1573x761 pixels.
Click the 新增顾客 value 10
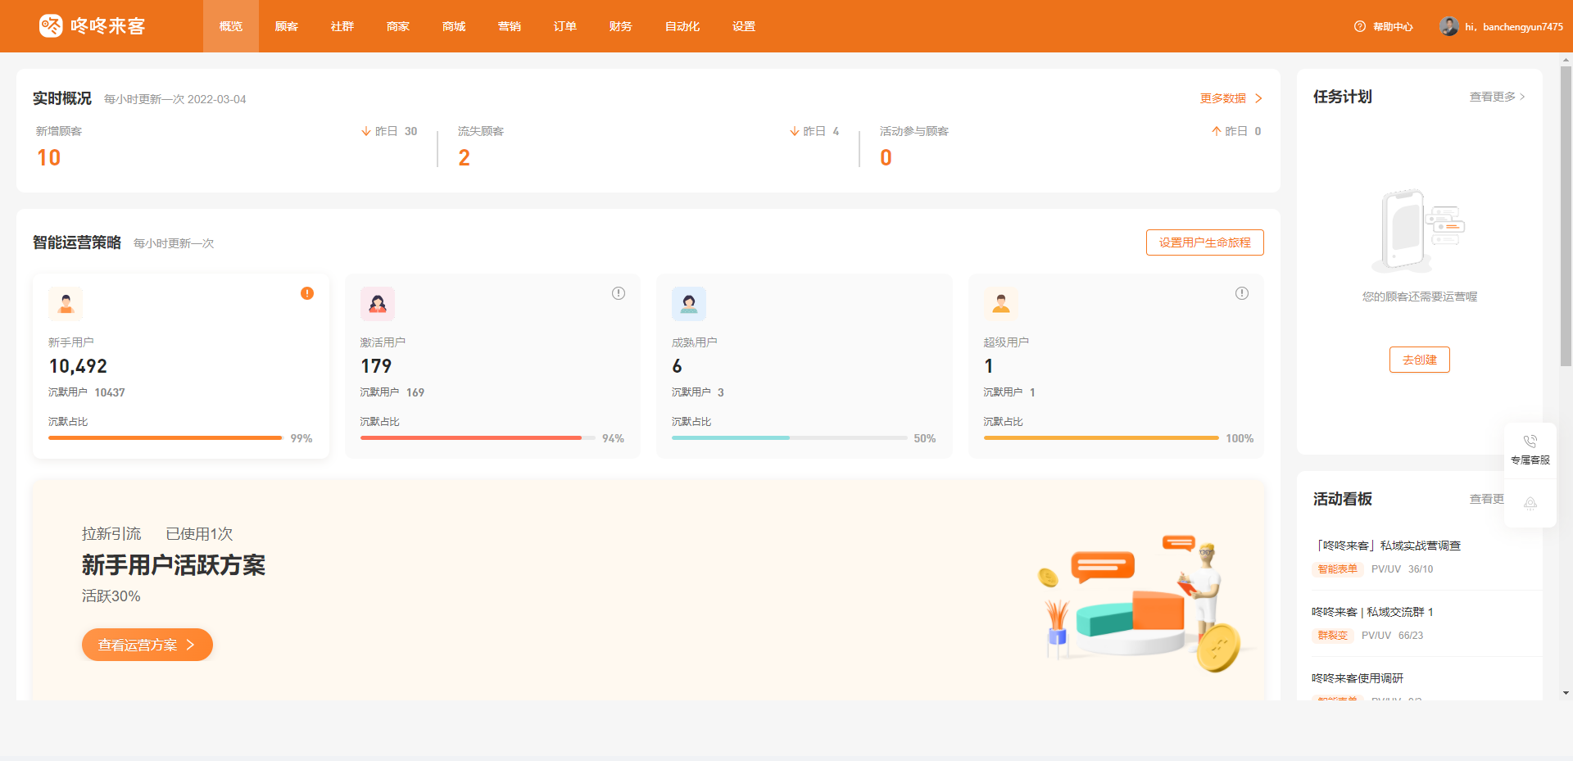(x=49, y=157)
